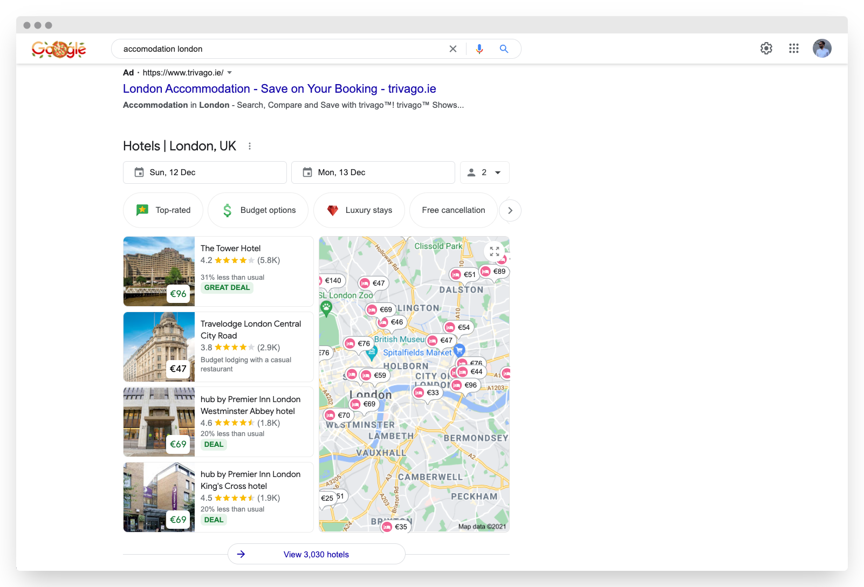This screenshot has width=864, height=587.
Task: Select the €51 map pin
Action: (x=464, y=275)
